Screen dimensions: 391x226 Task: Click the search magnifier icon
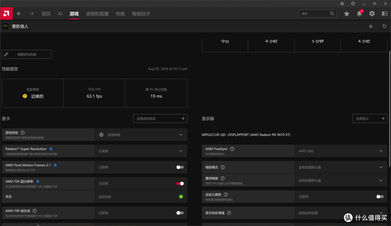click(x=332, y=13)
